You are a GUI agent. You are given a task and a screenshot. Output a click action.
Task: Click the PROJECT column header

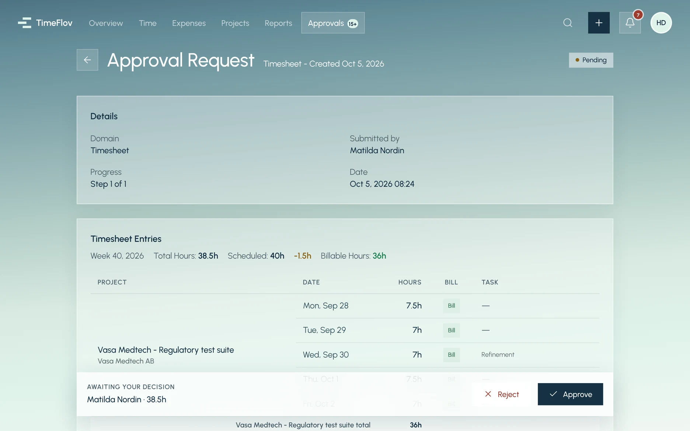(x=112, y=282)
